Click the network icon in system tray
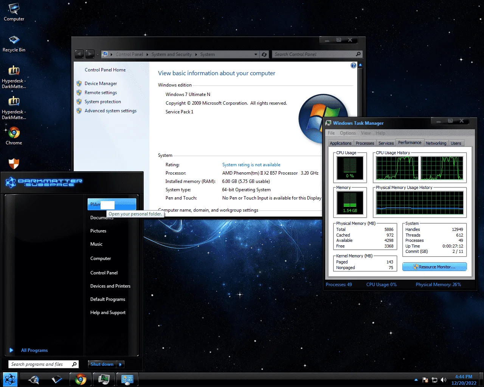Screen dimensions: 484x387 (x=434, y=380)
